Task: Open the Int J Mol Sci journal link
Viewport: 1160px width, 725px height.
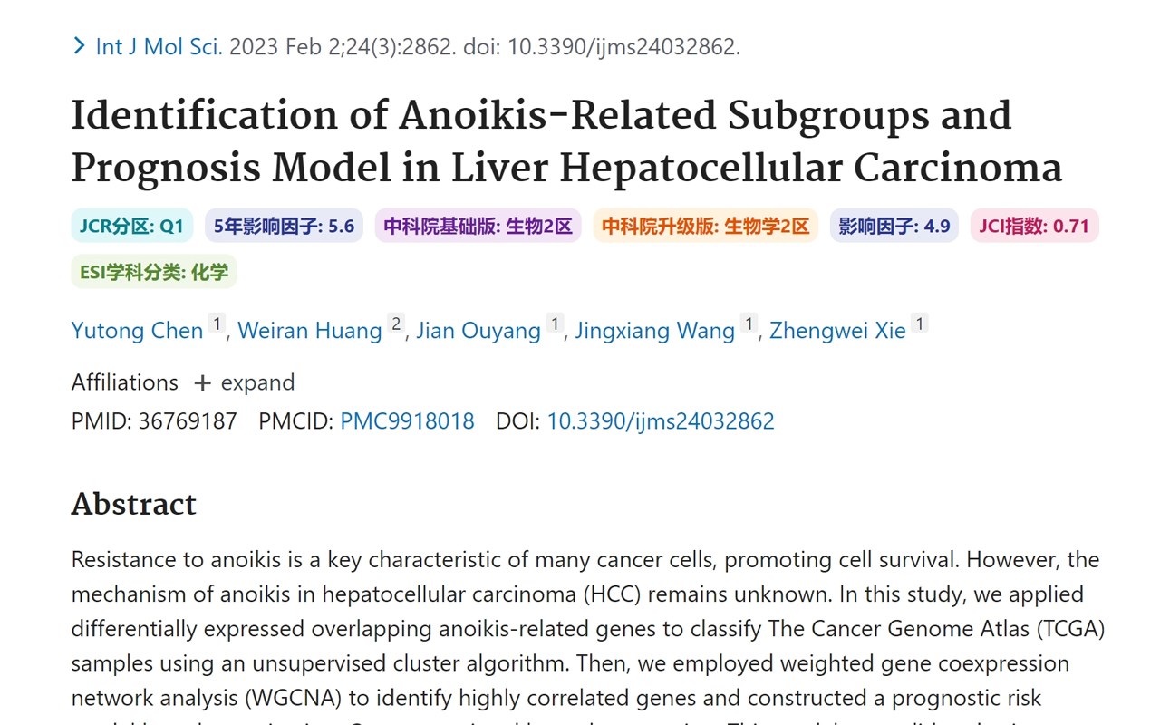Action: click(x=159, y=47)
